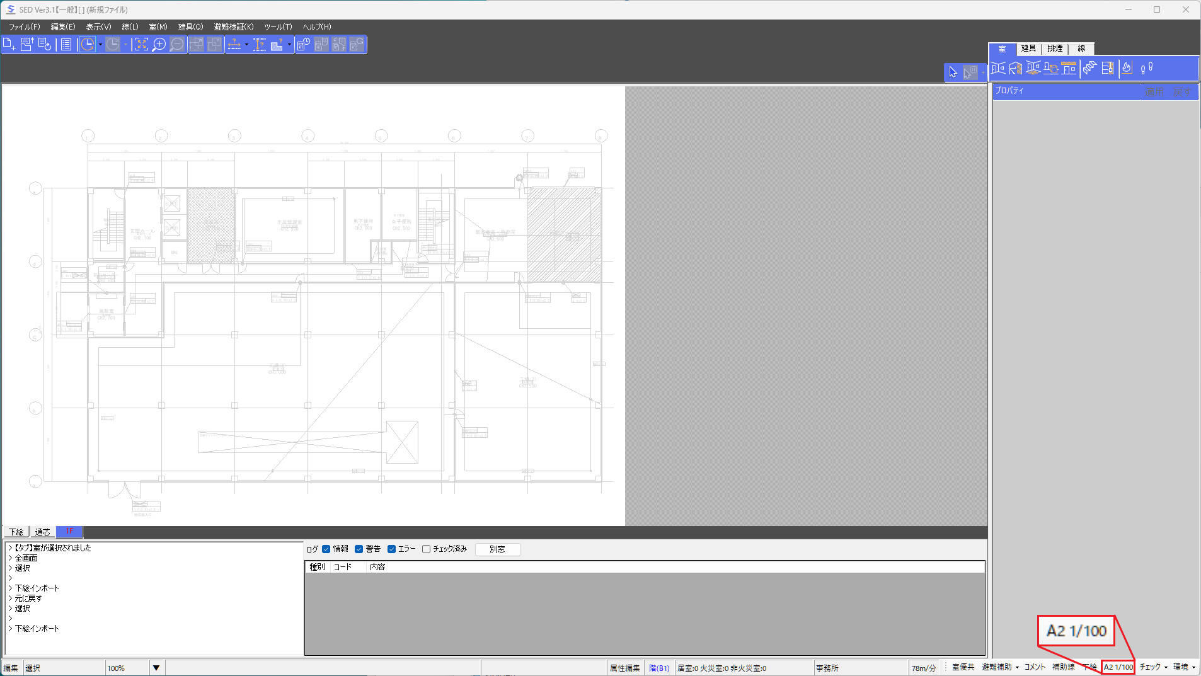The height and width of the screenshot is (676, 1201).
Task: Enable the チェック済み checkbox
Action: tap(426, 549)
